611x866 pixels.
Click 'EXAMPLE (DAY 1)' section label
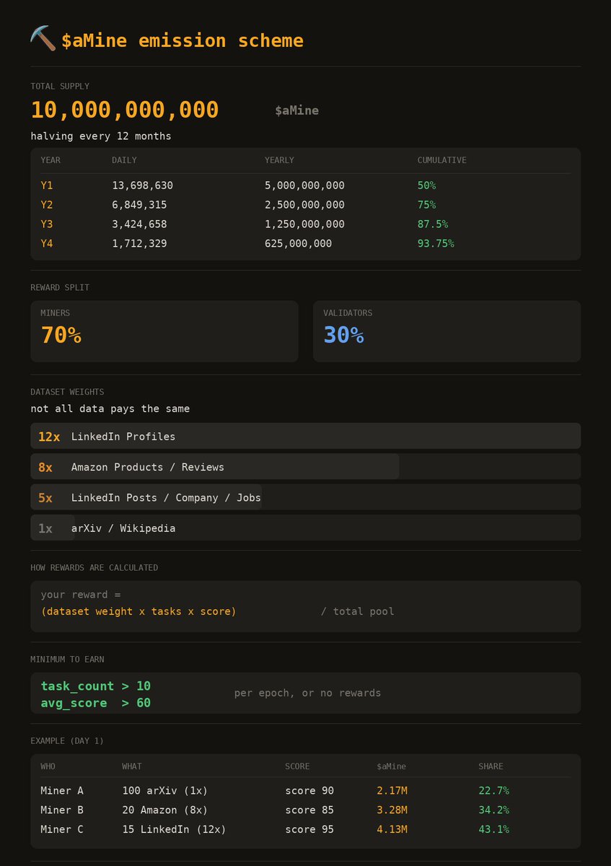point(67,741)
